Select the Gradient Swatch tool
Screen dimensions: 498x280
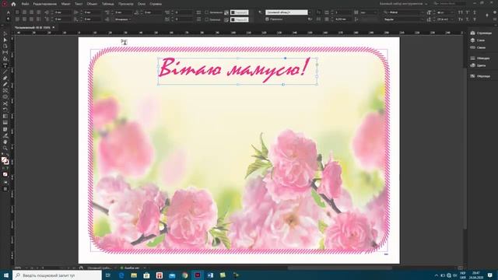click(x=5, y=116)
